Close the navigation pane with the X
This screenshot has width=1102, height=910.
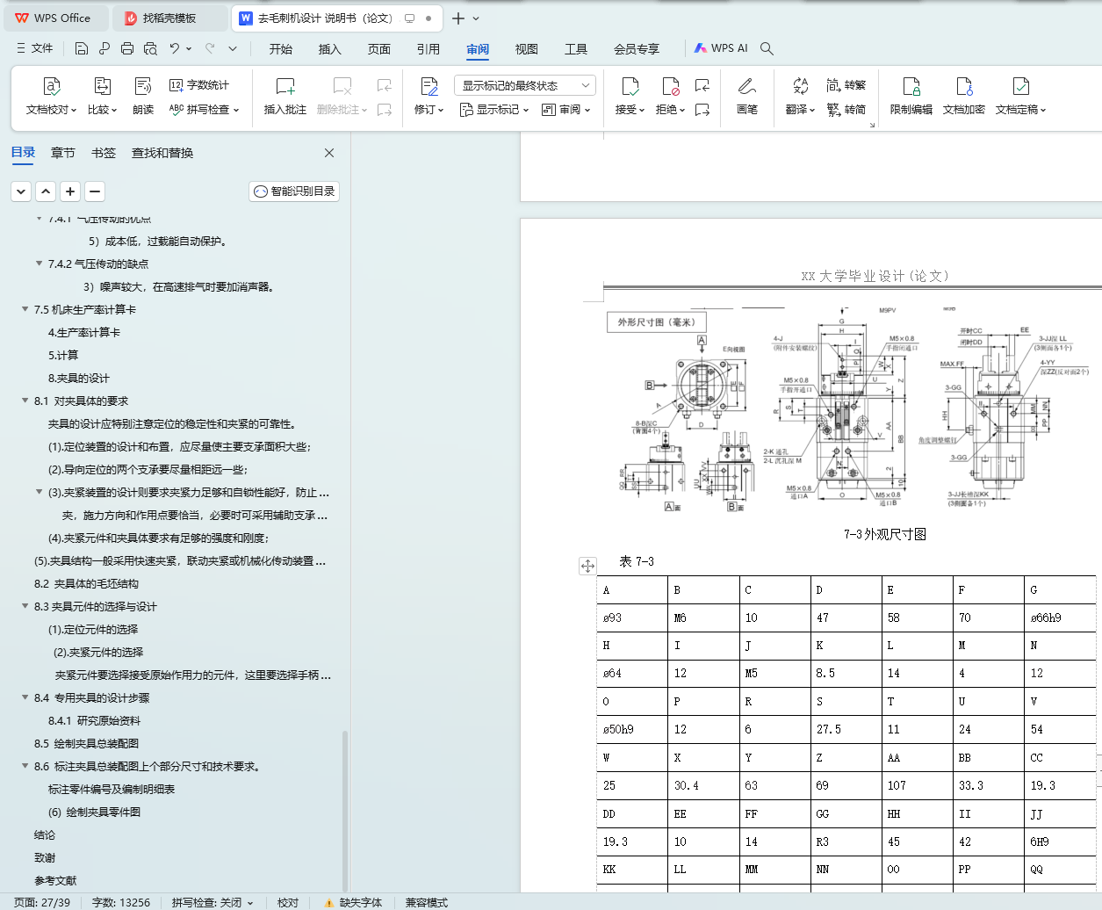coord(329,153)
